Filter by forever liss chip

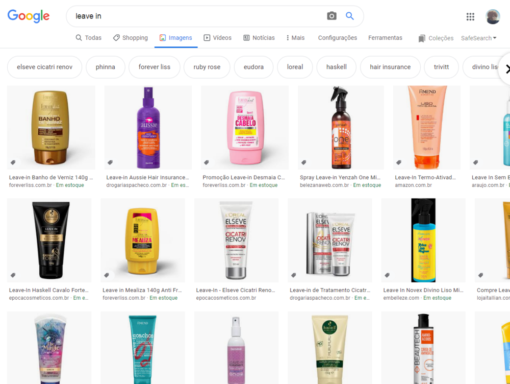[x=155, y=67]
